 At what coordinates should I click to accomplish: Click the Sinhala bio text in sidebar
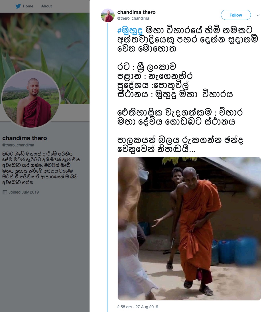click(x=41, y=168)
